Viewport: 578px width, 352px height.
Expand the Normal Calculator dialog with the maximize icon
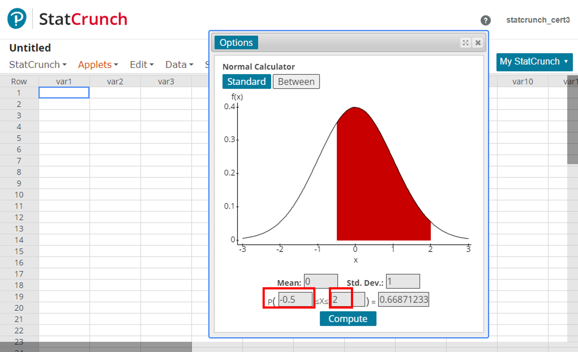[x=465, y=43]
